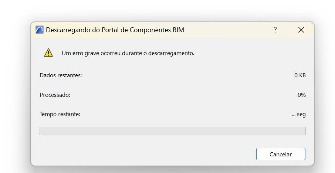Click the yellow warning triangle icon
The height and width of the screenshot is (173, 335).
point(48,53)
